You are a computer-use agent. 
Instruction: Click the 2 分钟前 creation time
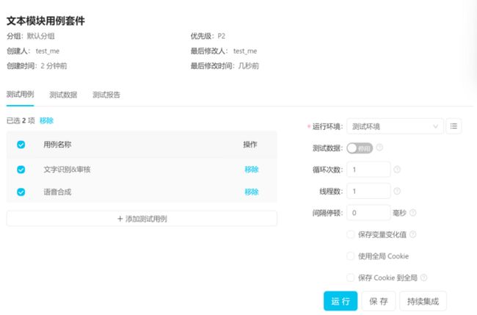click(x=54, y=66)
